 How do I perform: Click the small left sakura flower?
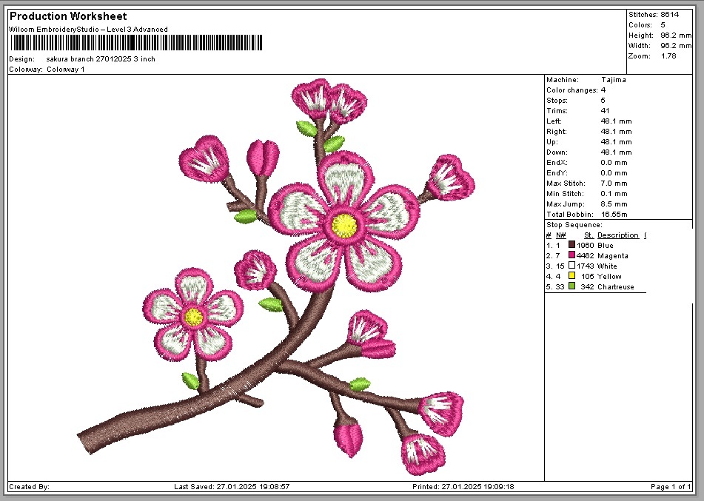pos(192,316)
